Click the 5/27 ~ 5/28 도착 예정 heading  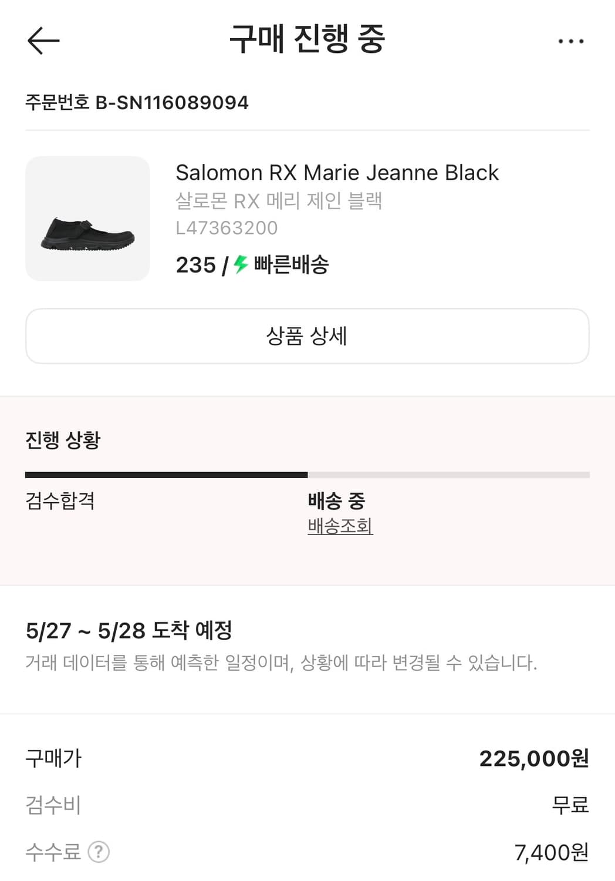(x=129, y=631)
